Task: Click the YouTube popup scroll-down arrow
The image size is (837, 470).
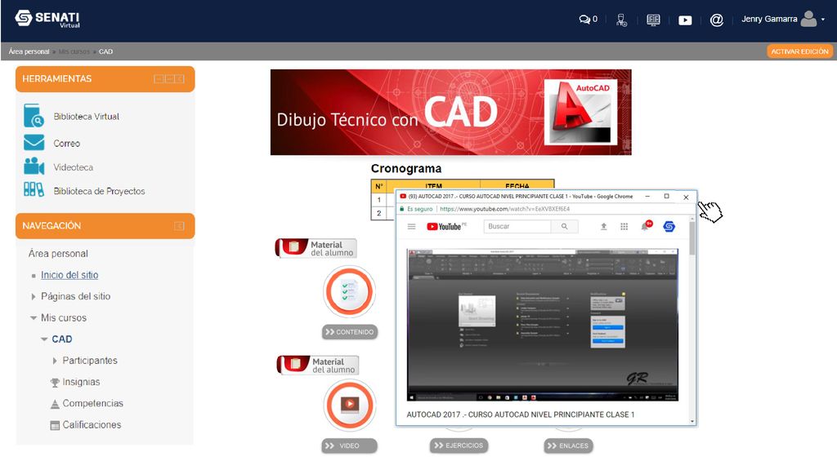Action: click(692, 422)
